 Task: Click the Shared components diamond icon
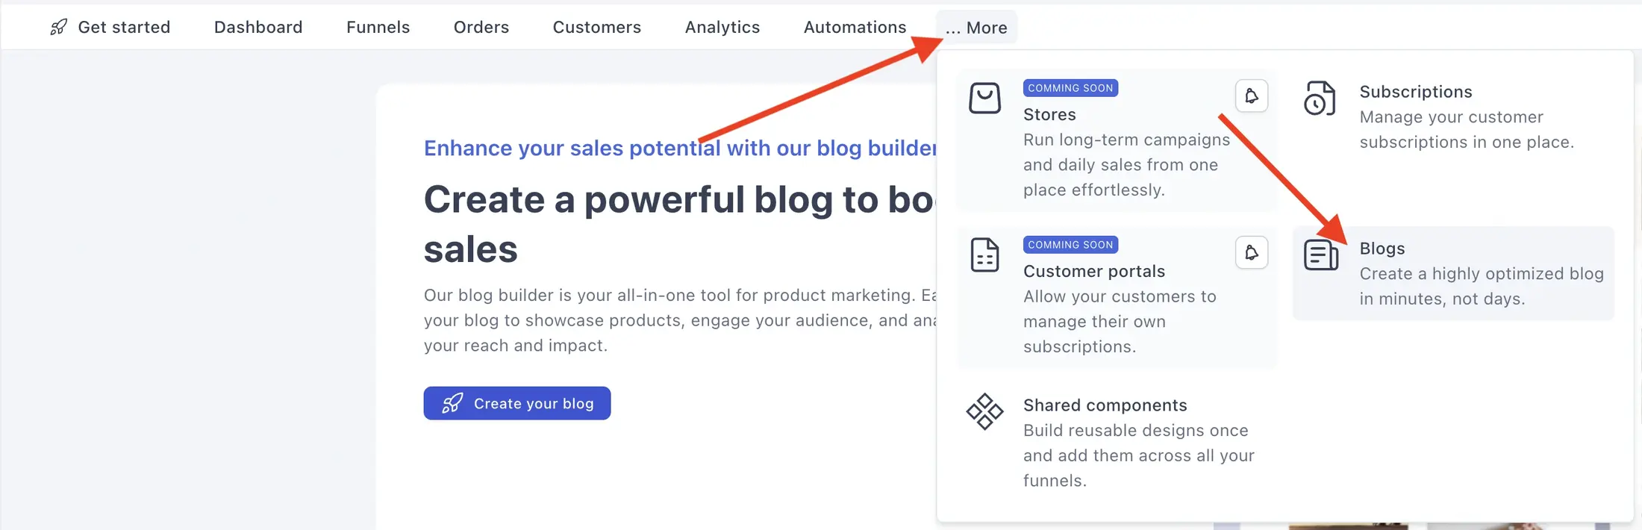point(984,411)
